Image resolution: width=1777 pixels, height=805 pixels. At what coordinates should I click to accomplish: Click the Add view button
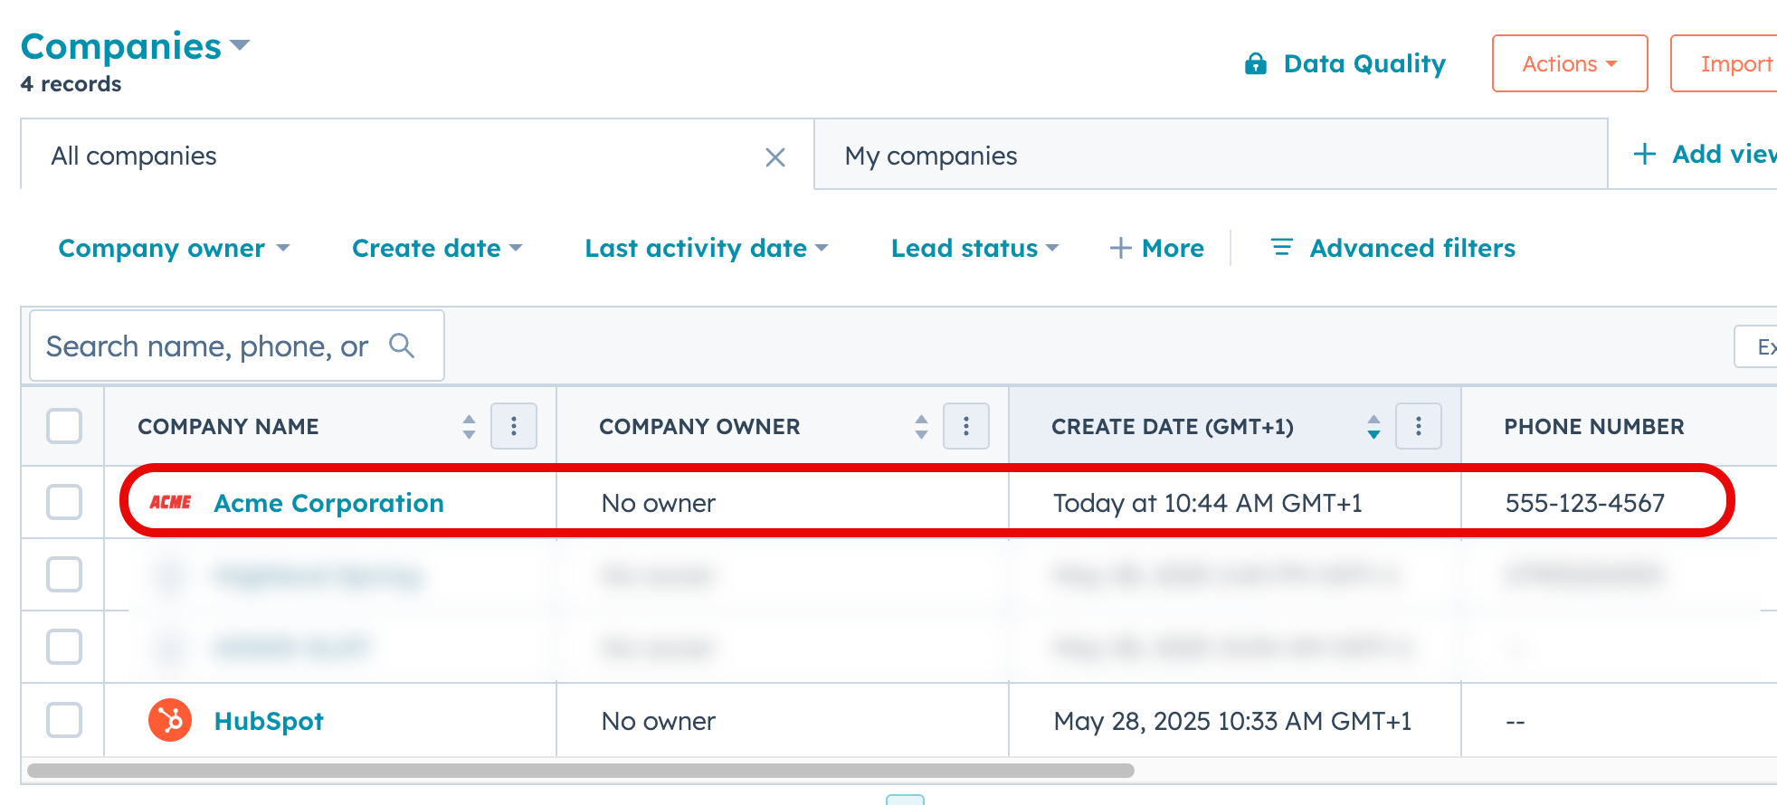pos(1706,154)
